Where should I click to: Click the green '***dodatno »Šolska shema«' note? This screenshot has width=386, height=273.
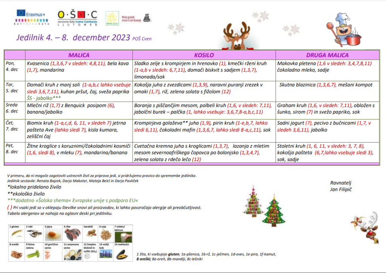(x=73, y=201)
